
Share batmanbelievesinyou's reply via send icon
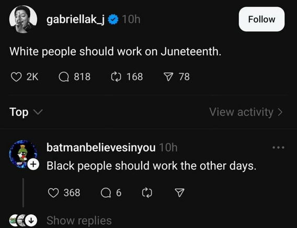tap(179, 193)
